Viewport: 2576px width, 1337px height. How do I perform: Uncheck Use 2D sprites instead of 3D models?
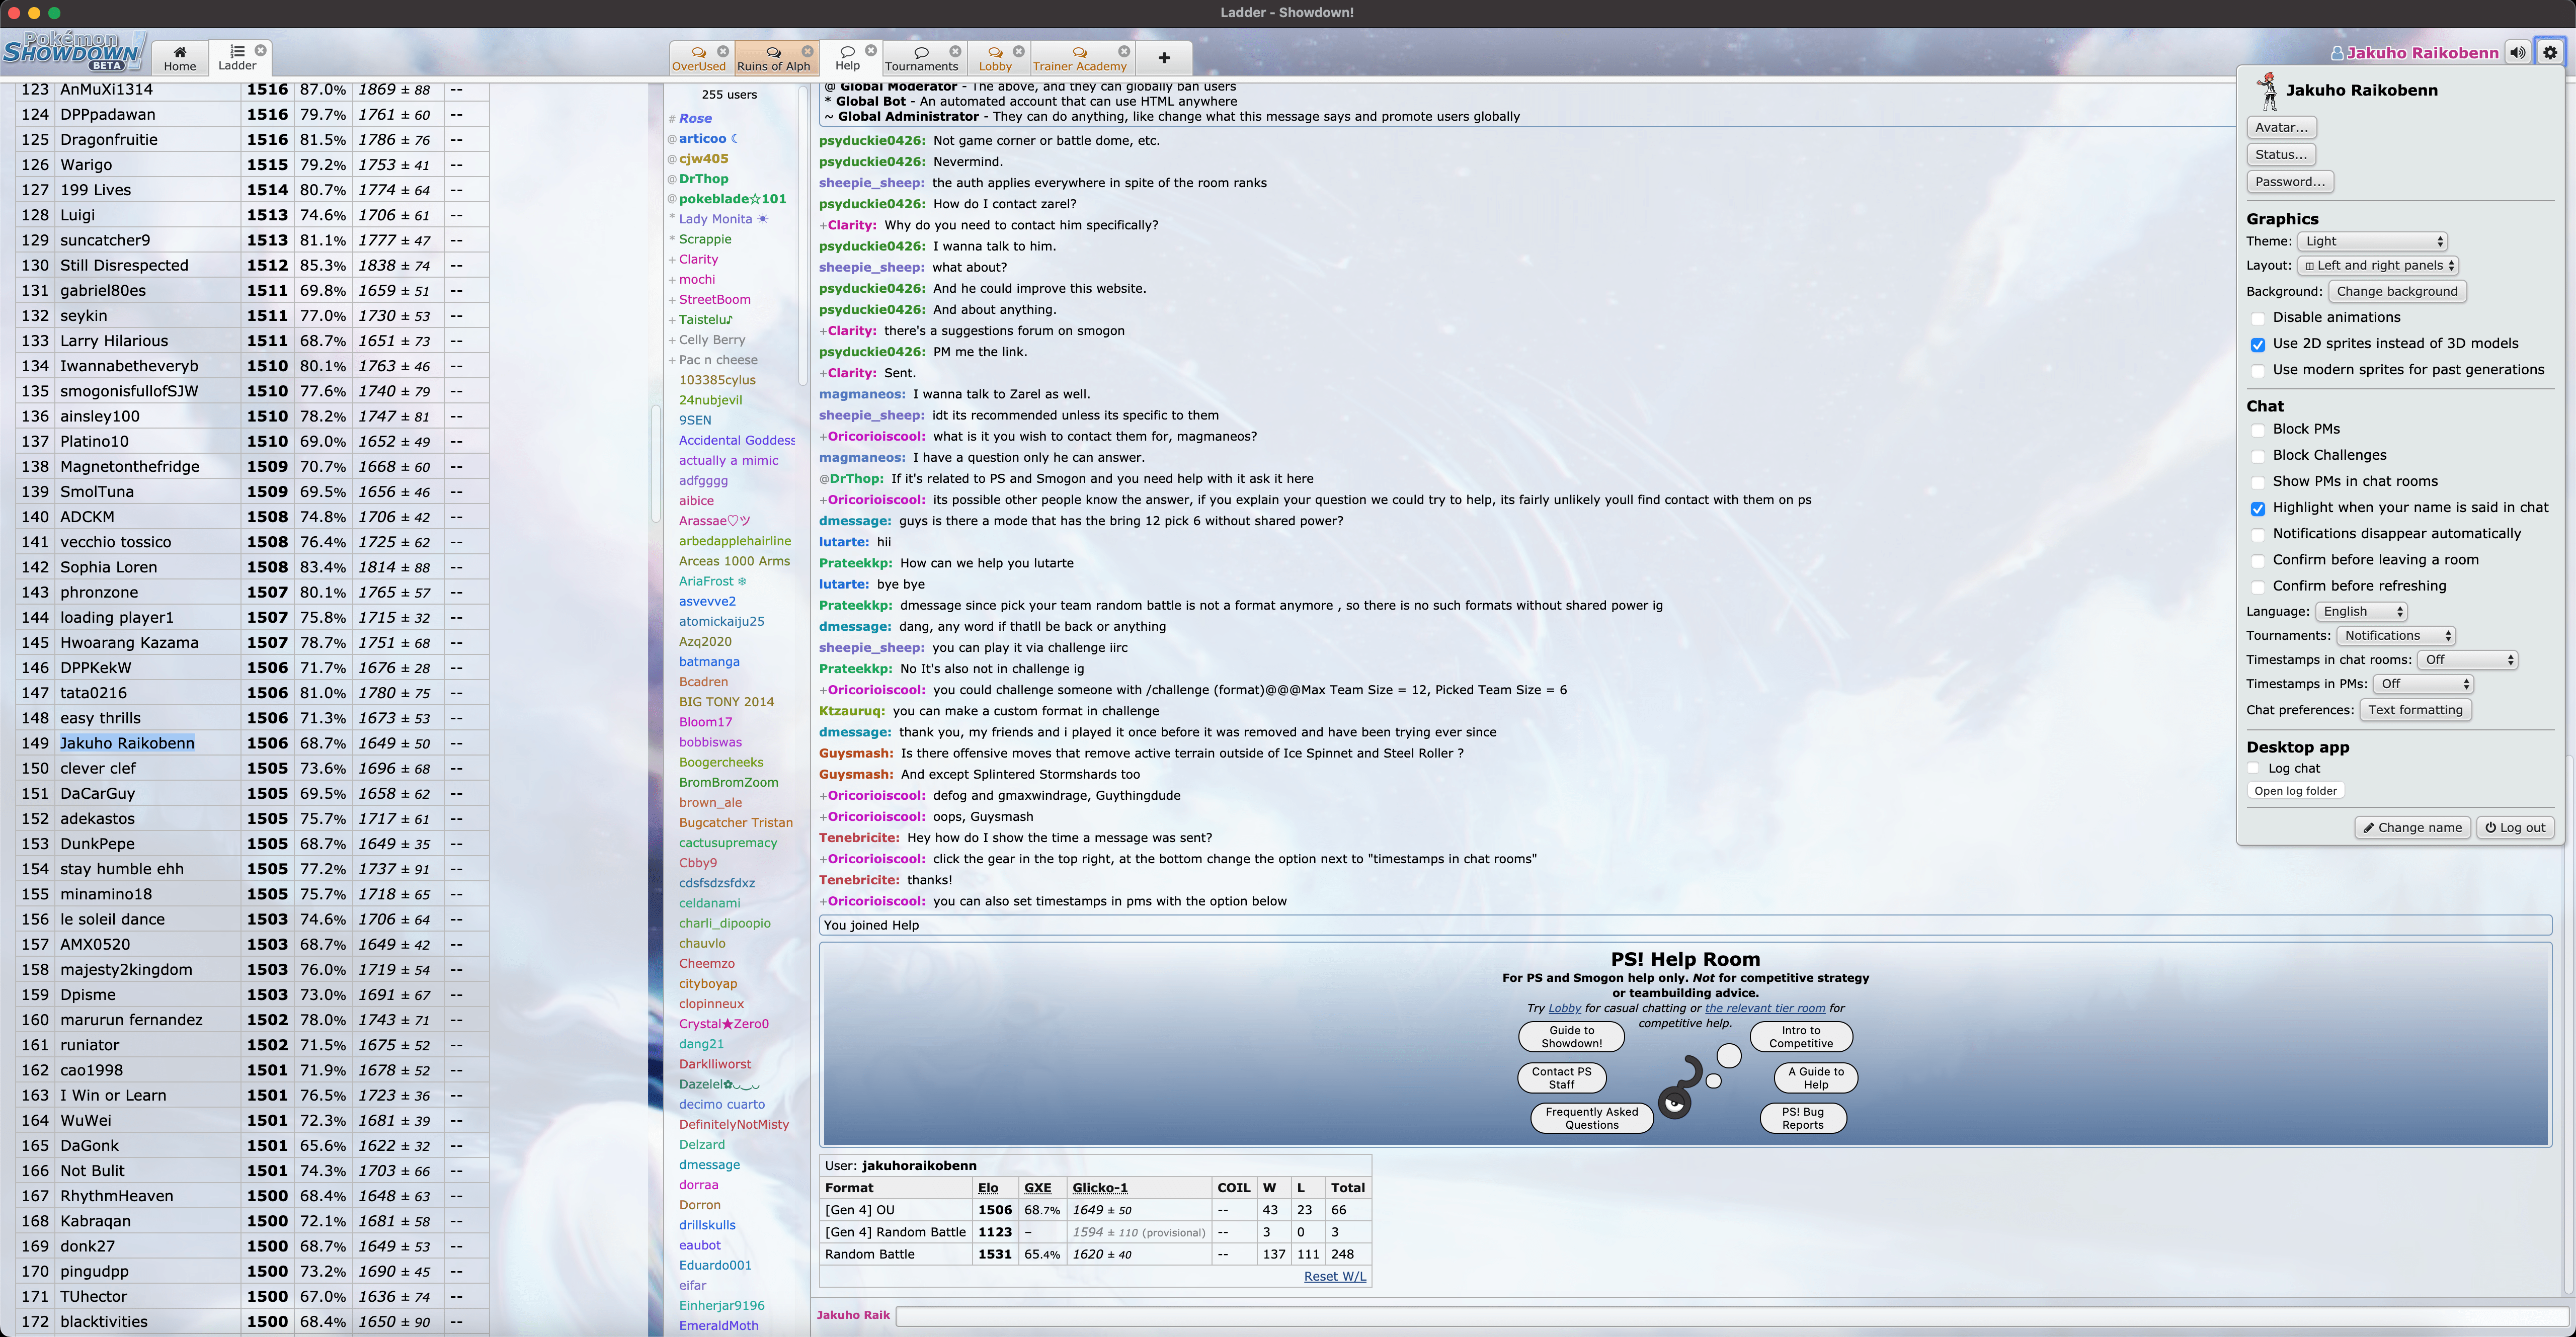tap(2257, 344)
